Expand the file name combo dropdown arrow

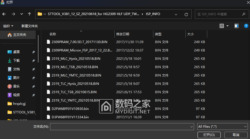pyautogui.click(x=192, y=127)
